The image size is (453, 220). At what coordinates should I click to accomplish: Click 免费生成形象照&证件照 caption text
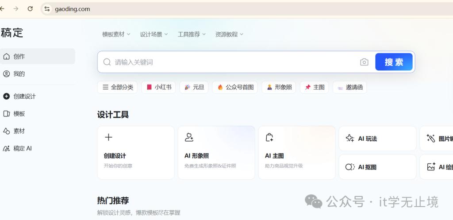pos(210,166)
